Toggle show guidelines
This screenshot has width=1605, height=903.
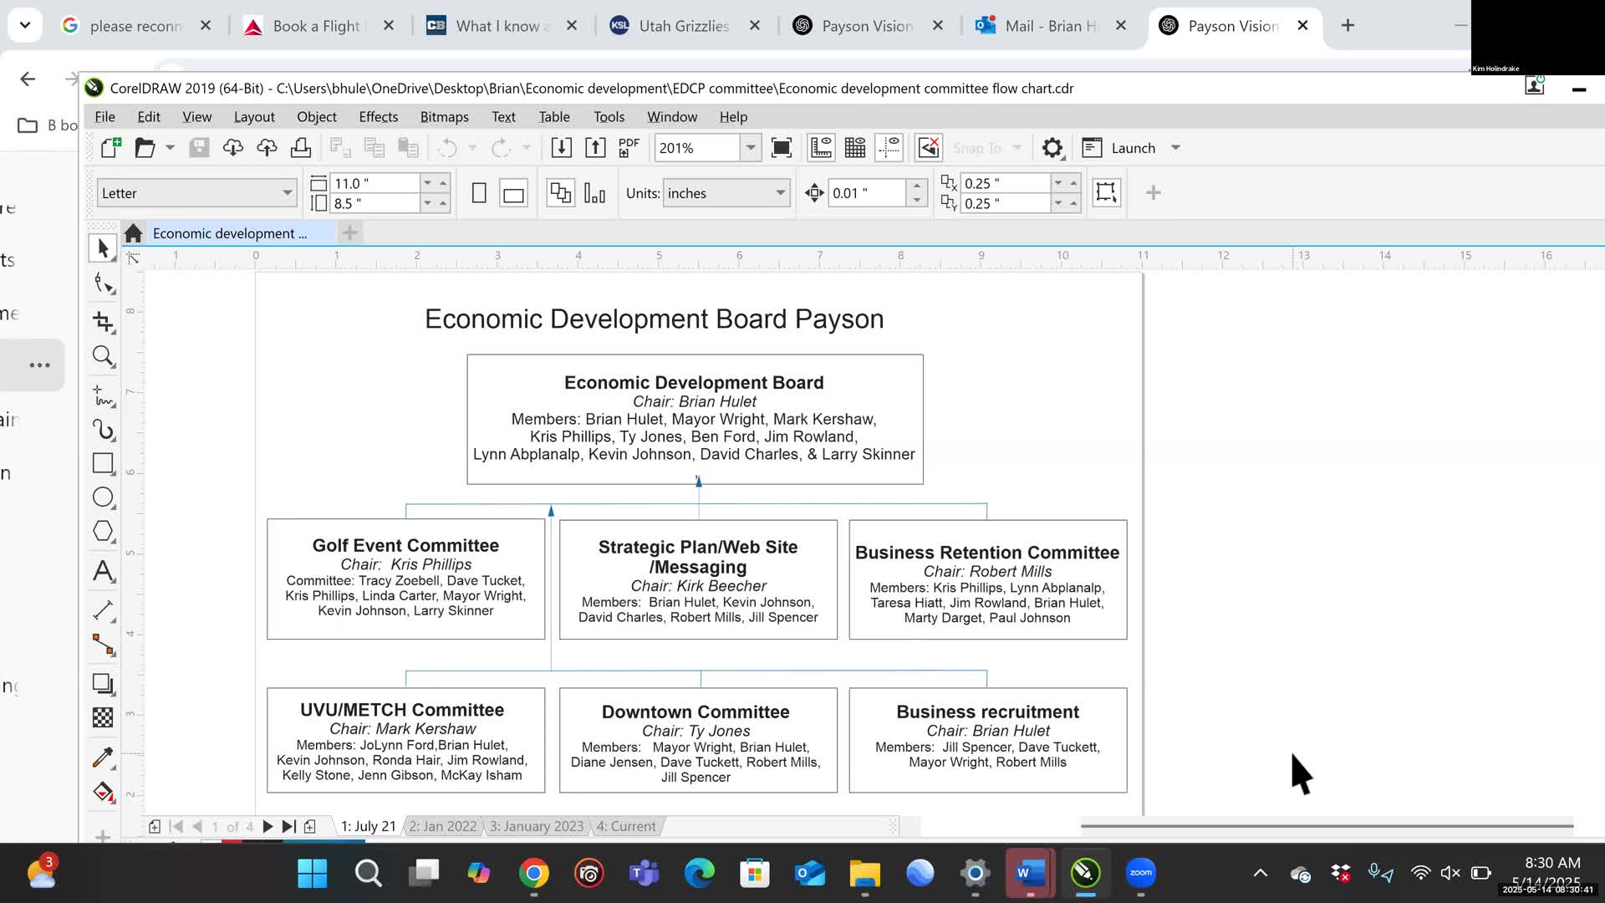[889, 148]
